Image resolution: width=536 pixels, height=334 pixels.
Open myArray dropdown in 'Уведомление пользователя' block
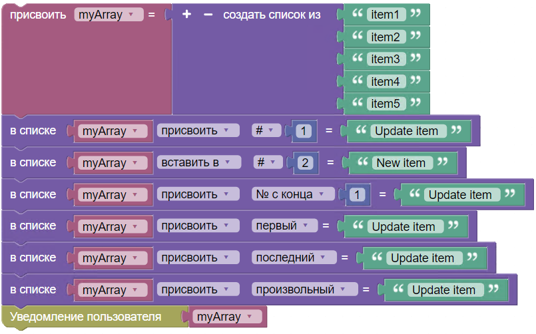pos(227,317)
